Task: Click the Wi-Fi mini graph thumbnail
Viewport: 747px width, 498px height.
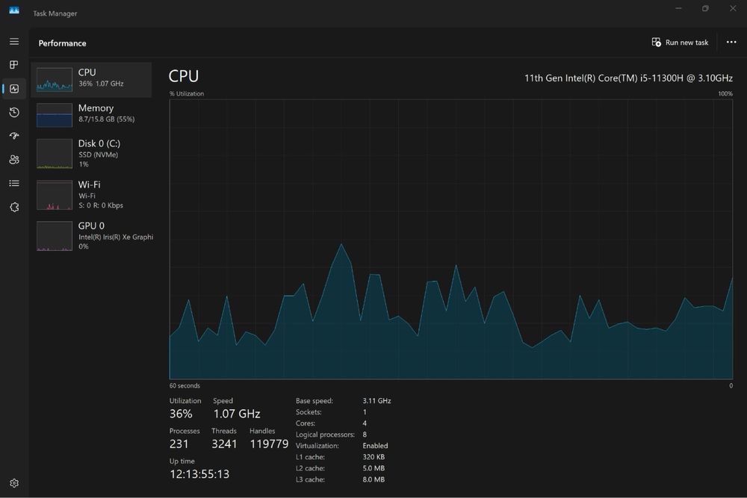Action: [55, 195]
